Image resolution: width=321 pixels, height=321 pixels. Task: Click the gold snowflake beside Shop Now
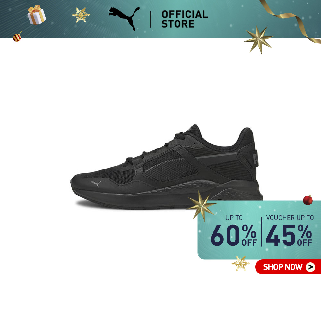point(240,264)
